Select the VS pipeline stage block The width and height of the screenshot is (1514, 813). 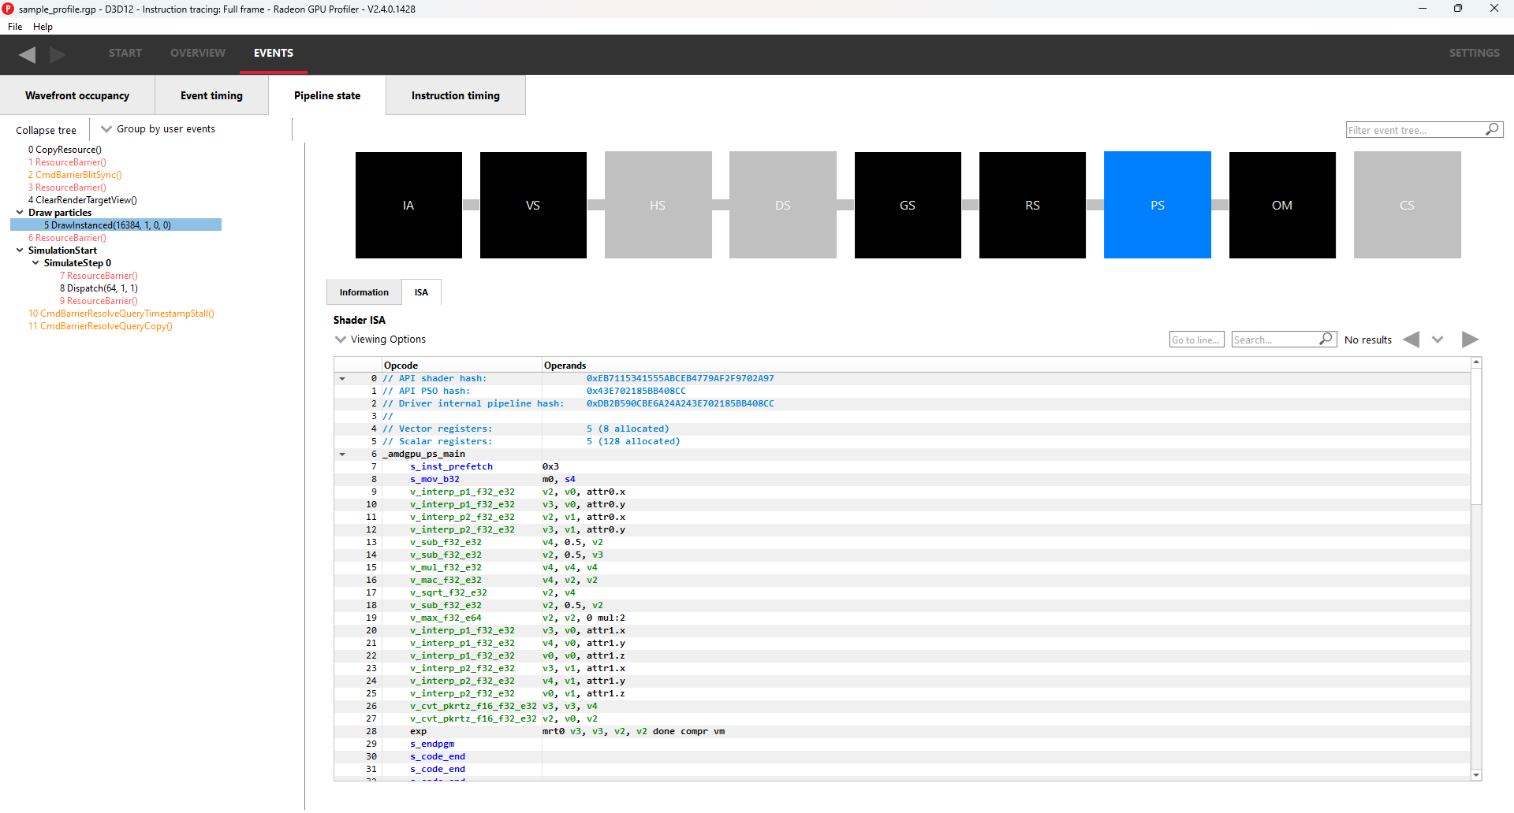pyautogui.click(x=533, y=205)
